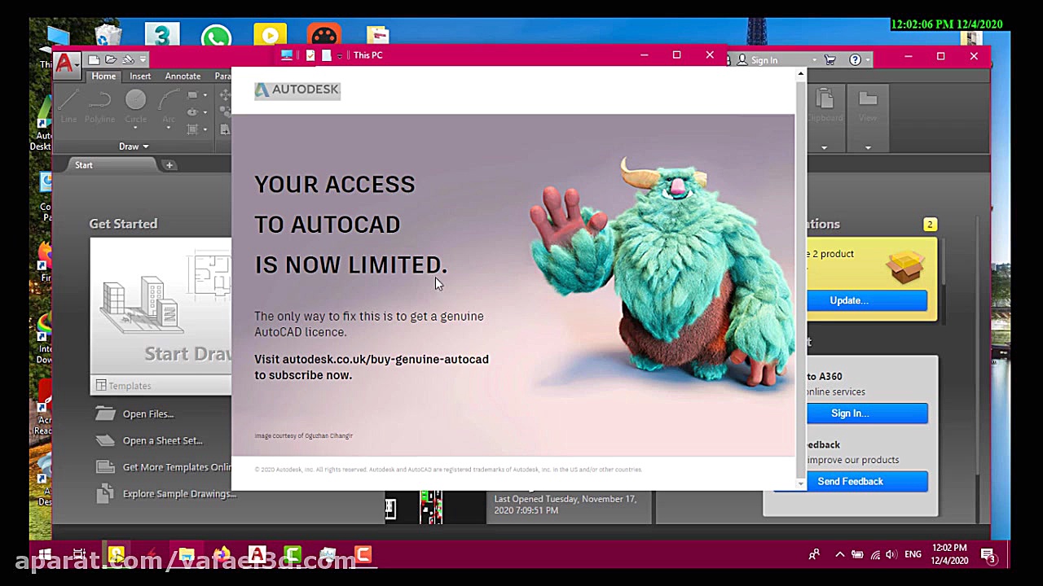Select the Line tool in the Draw panel
Image resolution: width=1043 pixels, height=586 pixels.
68,107
